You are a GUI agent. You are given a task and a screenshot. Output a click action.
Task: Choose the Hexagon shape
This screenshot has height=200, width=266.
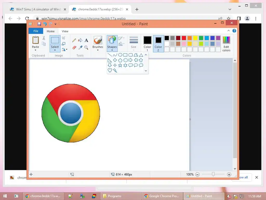pos(125,60)
